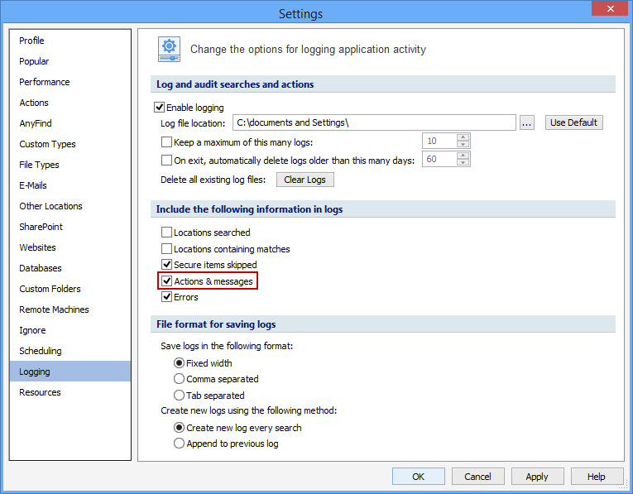Enable Locations searched logging option
Screen dimensions: 633x494
pos(166,233)
